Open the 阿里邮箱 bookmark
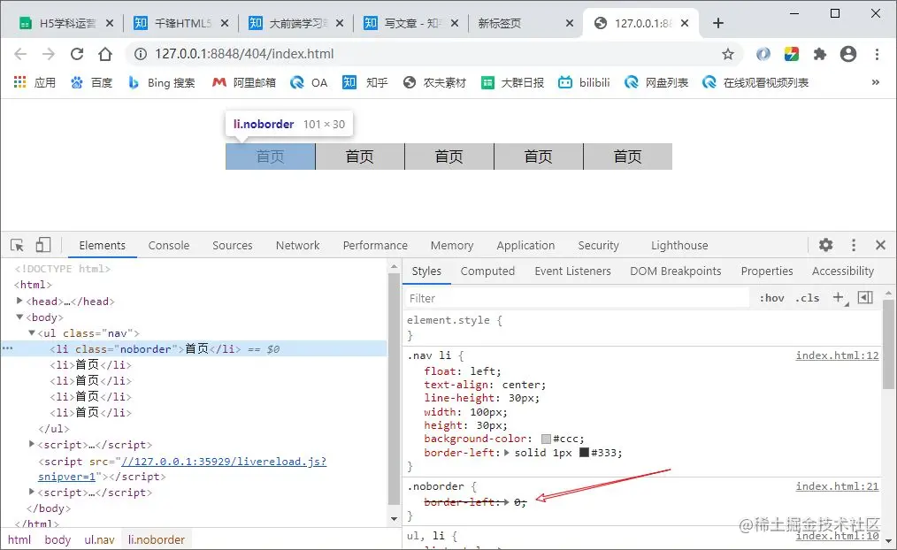897x550 pixels. pyautogui.click(x=243, y=82)
